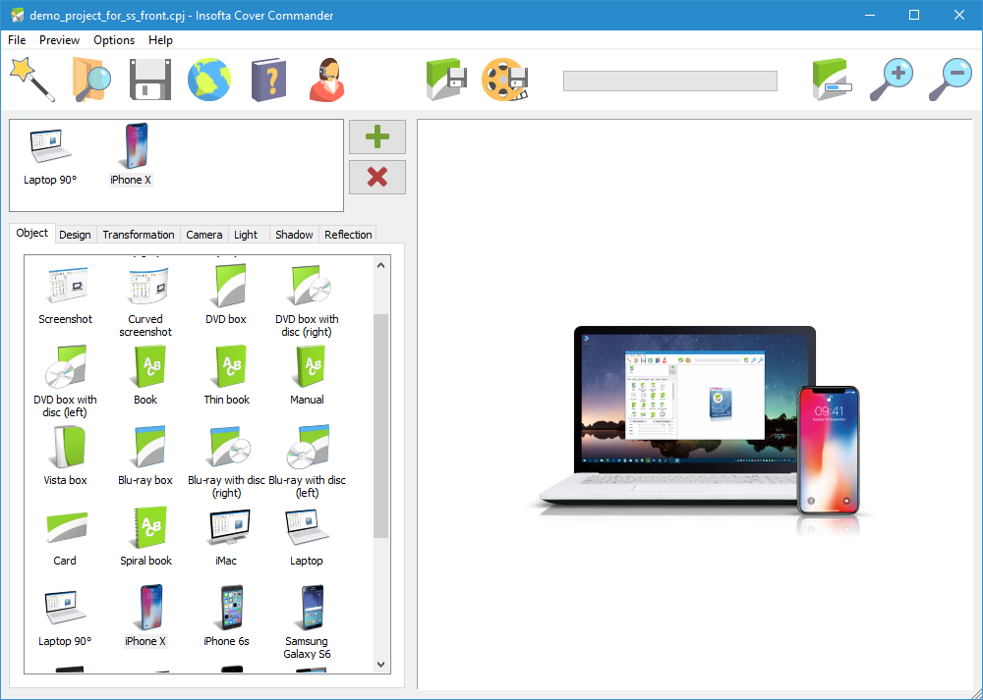Pick Blu-ray with disc (left)

click(x=307, y=462)
